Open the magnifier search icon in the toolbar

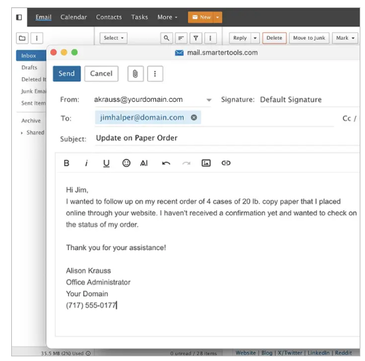coord(167,38)
